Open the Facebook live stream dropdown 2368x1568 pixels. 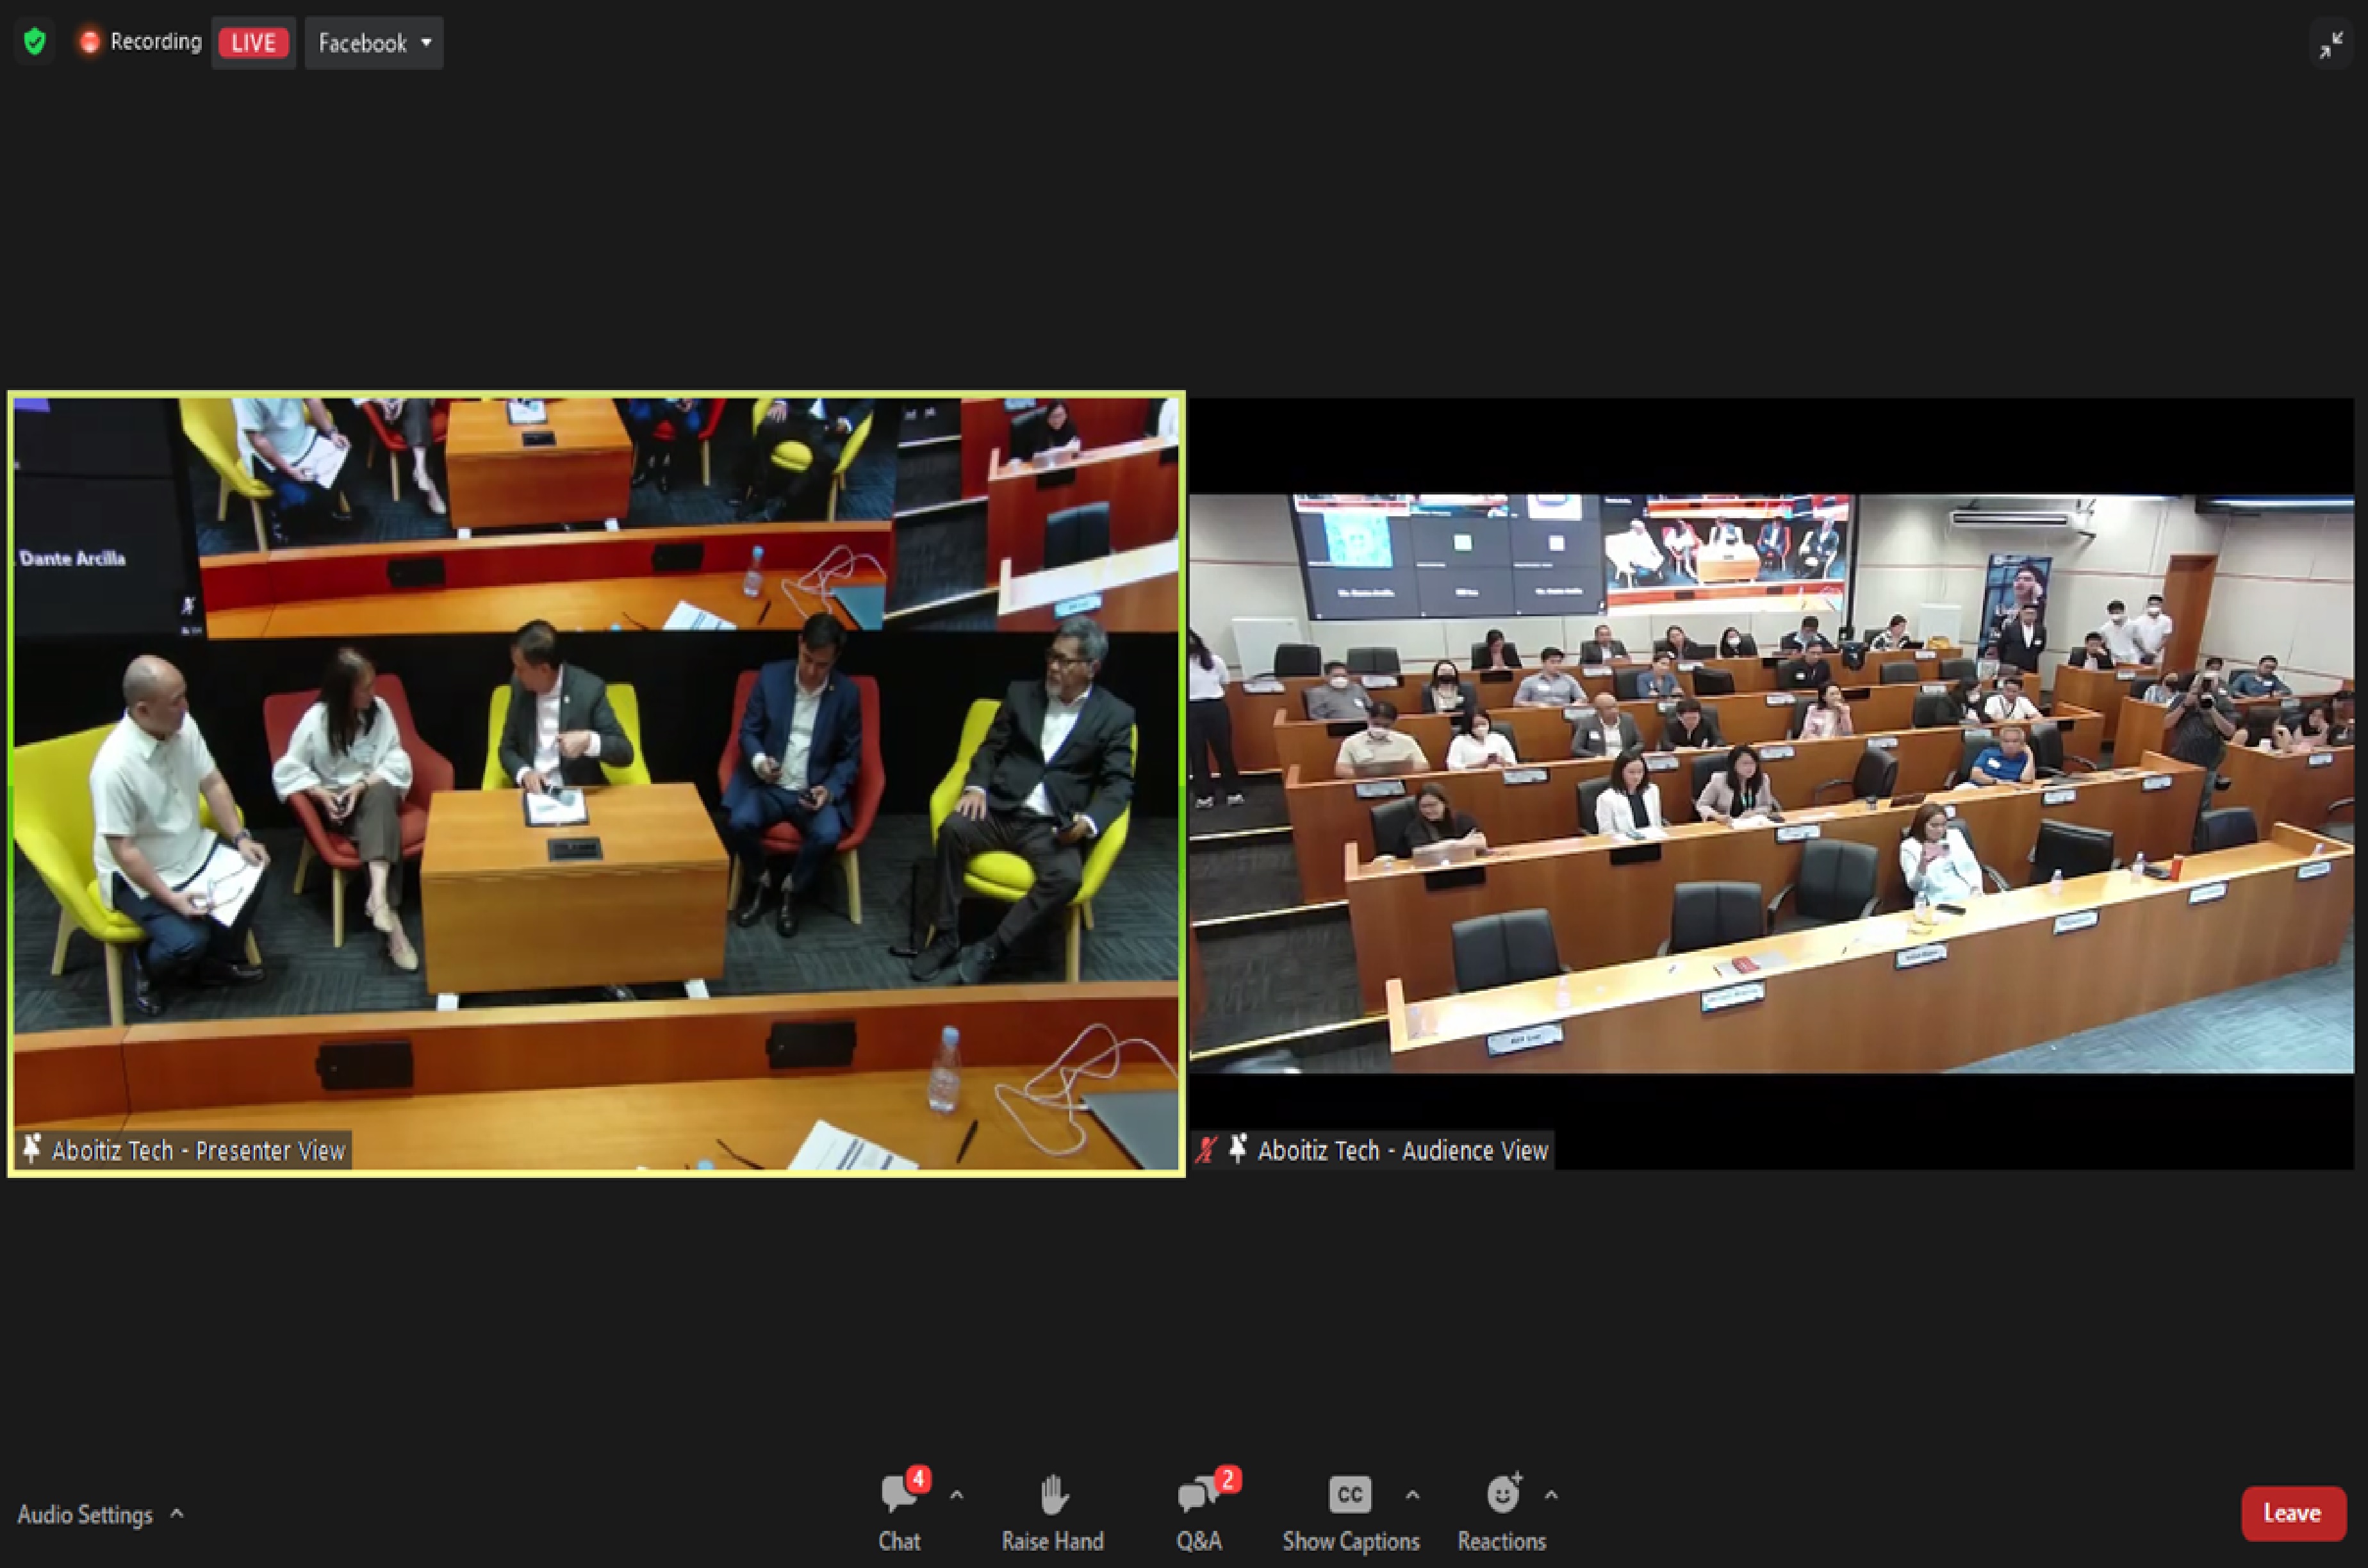click(x=374, y=43)
